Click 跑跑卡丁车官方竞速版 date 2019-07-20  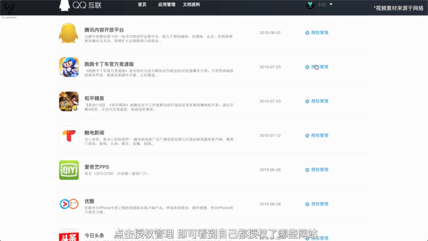[x=270, y=67]
